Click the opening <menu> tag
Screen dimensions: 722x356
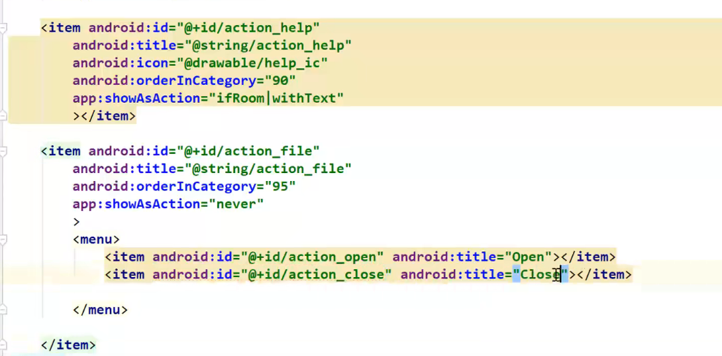click(x=96, y=239)
